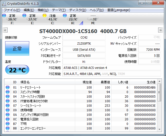
Task: Click the ID column header
Action: coord(15,82)
